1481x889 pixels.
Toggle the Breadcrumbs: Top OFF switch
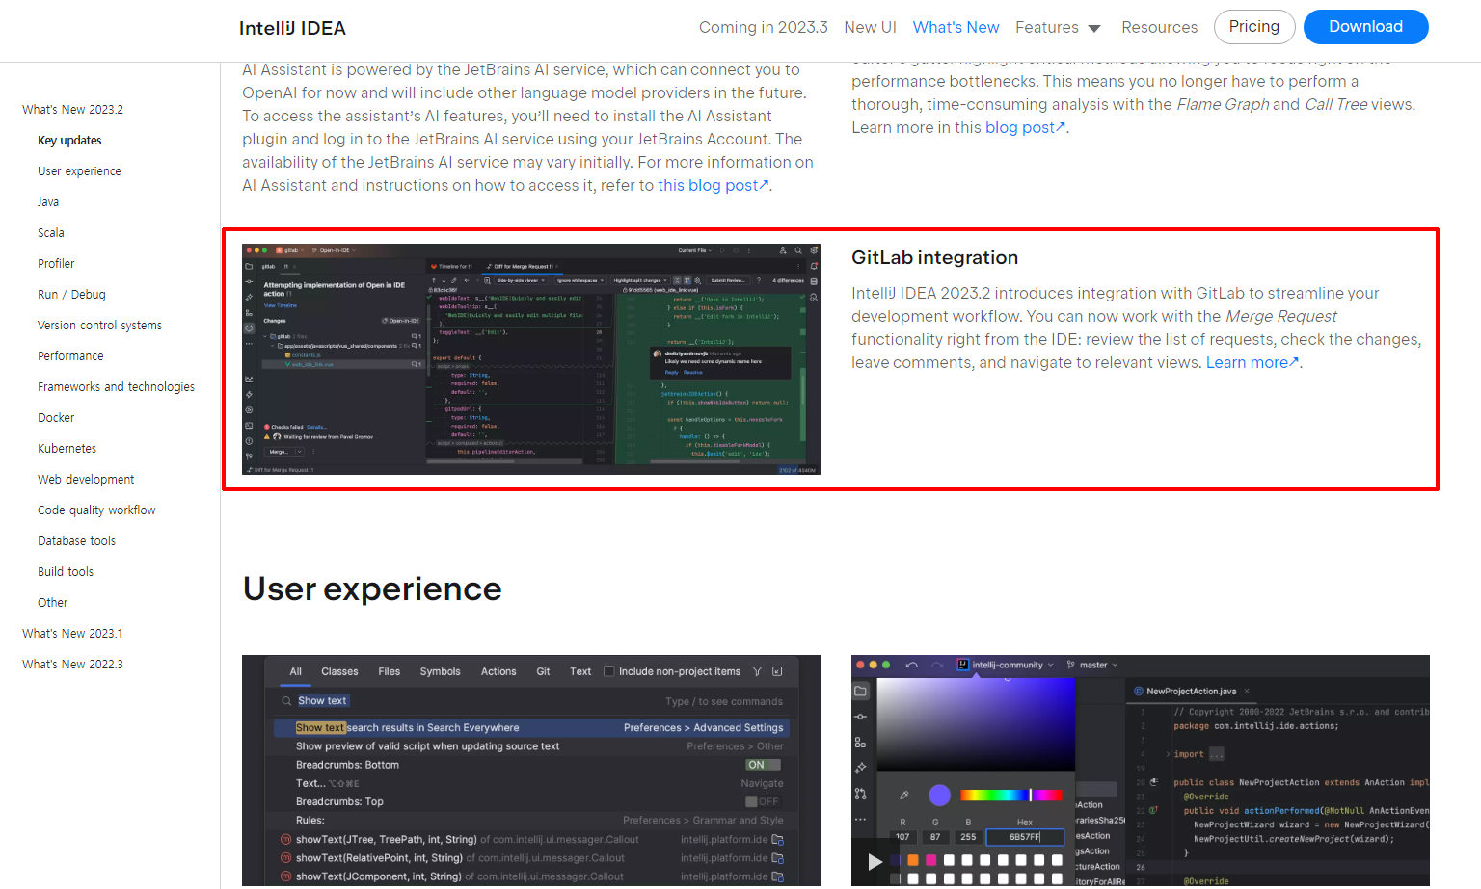click(763, 801)
